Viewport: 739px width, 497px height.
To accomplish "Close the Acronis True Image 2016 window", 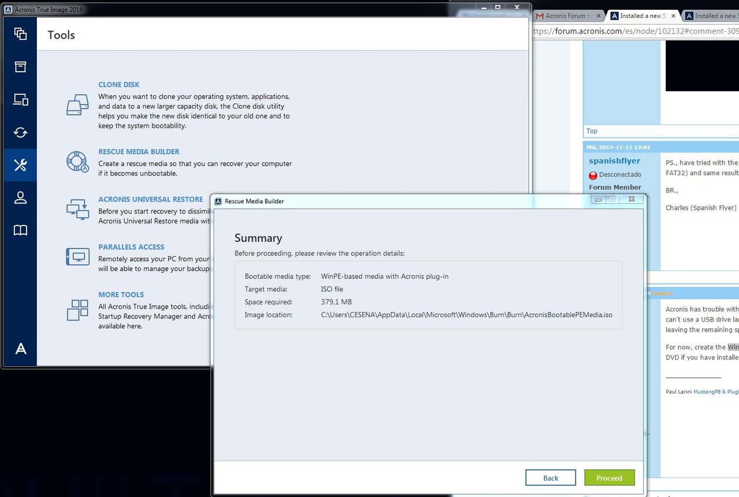I will (x=517, y=7).
